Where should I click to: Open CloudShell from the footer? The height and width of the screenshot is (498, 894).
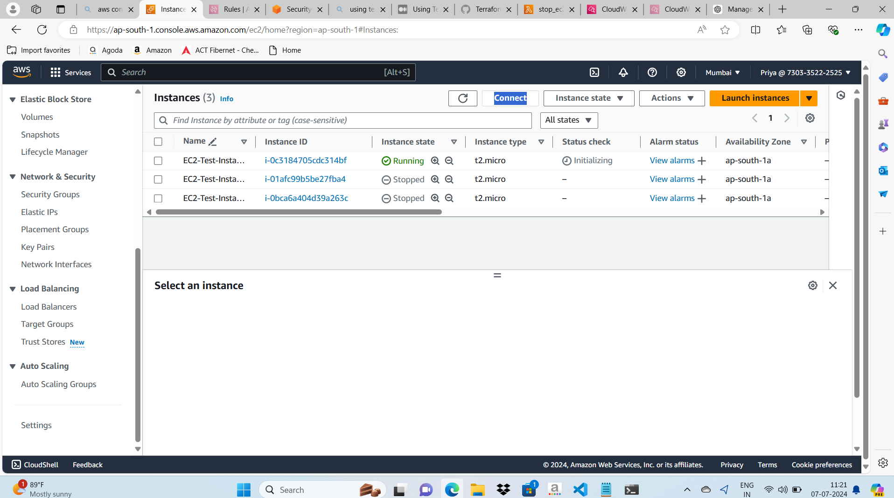click(35, 465)
